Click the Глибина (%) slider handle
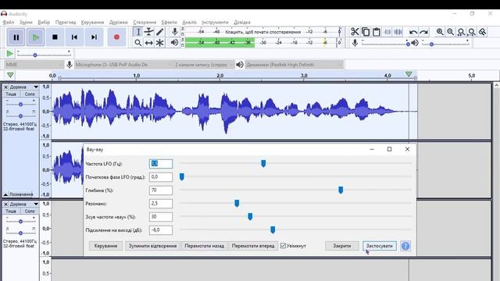The image size is (500, 281). click(x=341, y=190)
